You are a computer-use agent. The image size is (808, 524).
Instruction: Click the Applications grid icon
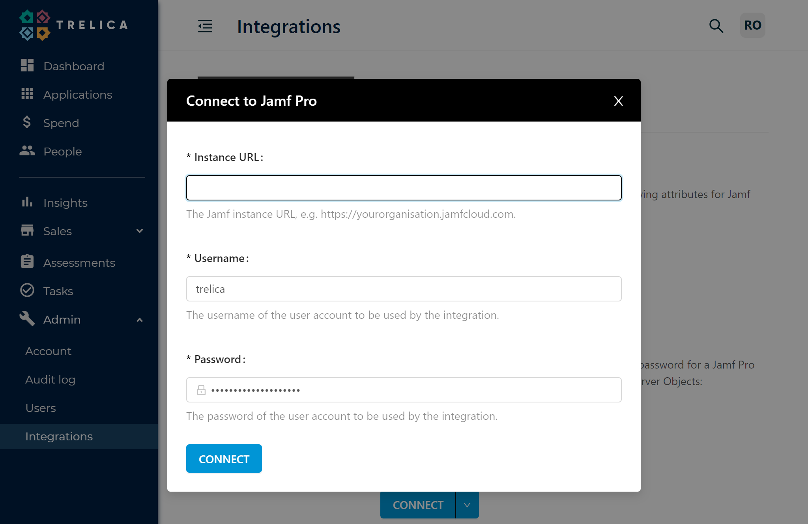27,94
